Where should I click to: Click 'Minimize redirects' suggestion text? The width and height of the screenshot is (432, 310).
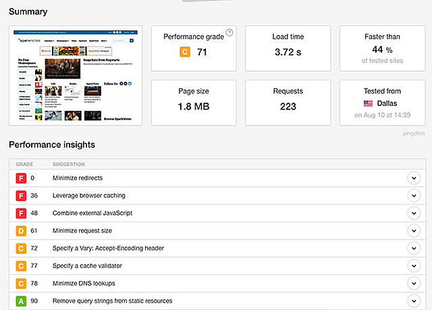pos(78,178)
